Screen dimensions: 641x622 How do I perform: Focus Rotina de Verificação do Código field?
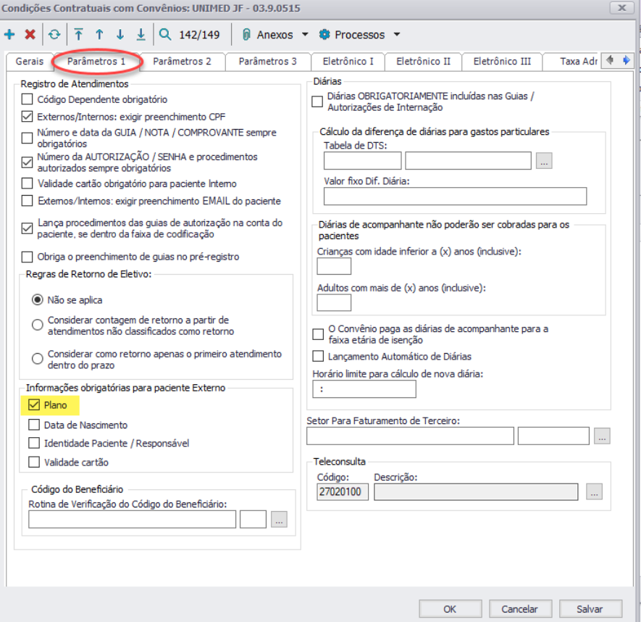[x=132, y=519]
